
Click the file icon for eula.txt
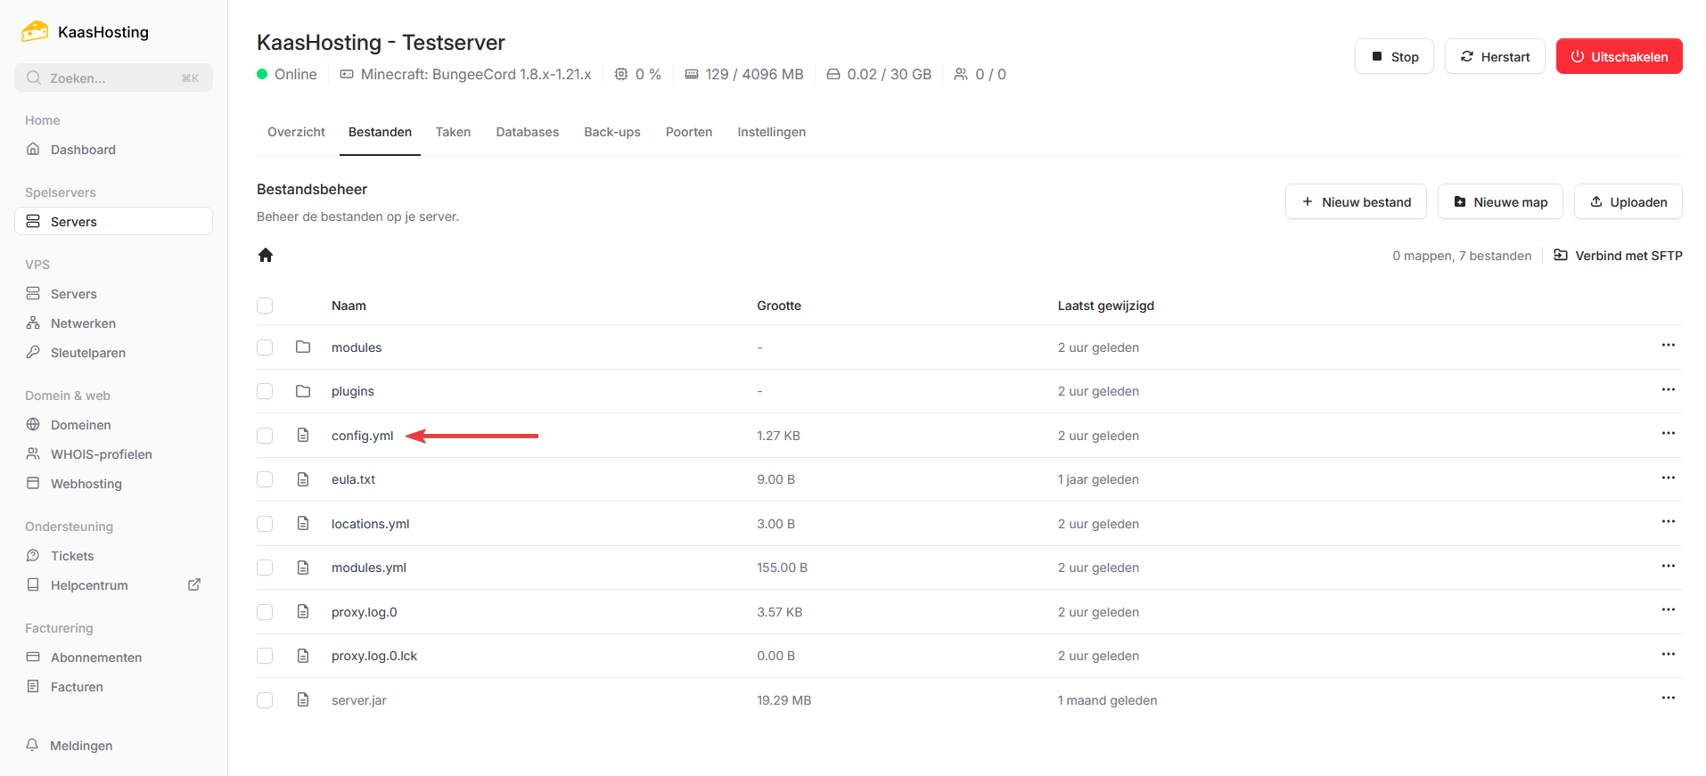pos(303,479)
